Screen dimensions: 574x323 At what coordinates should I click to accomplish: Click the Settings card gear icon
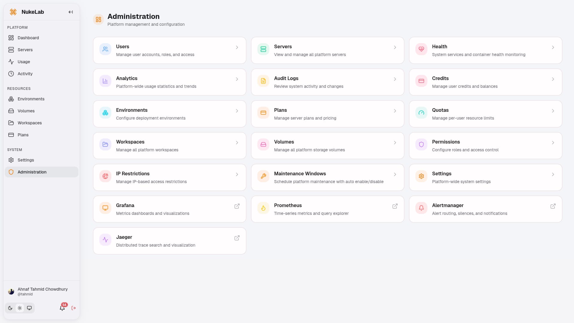point(421,176)
